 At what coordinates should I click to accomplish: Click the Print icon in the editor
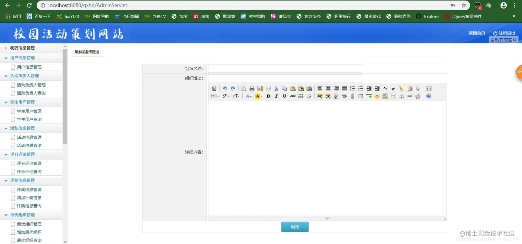click(251, 89)
